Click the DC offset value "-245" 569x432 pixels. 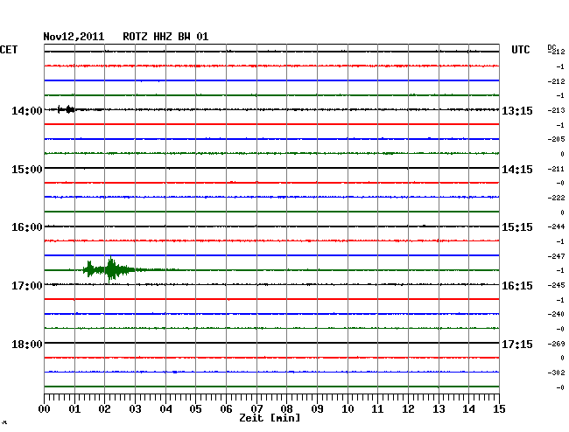pyautogui.click(x=556, y=285)
